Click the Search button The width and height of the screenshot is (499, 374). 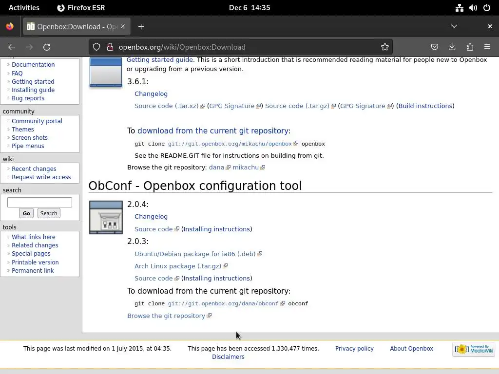coord(49,213)
